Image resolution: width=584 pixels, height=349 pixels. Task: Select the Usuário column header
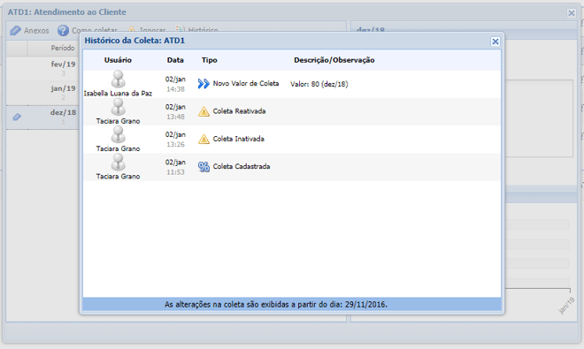(x=118, y=60)
